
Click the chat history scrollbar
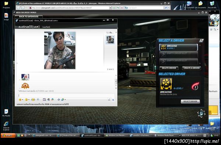click(x=116, y=81)
